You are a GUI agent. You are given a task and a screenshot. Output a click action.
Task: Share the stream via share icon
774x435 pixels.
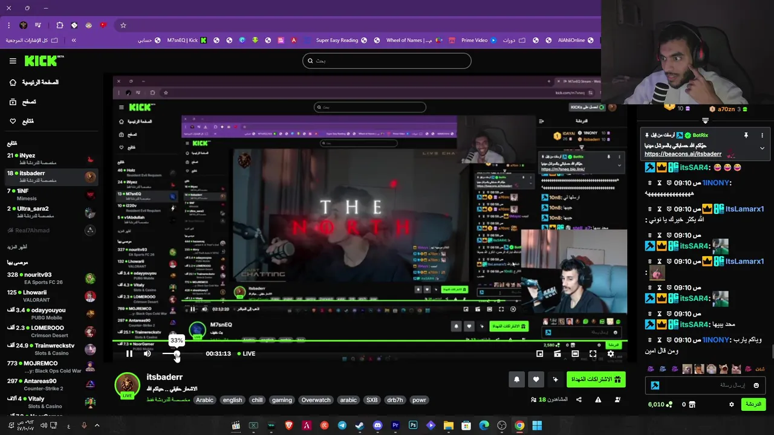point(579,399)
